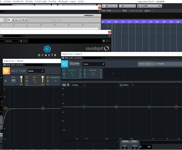Open the ワークスペース menu
Screen dimensions: 182x150
pos(40,2)
